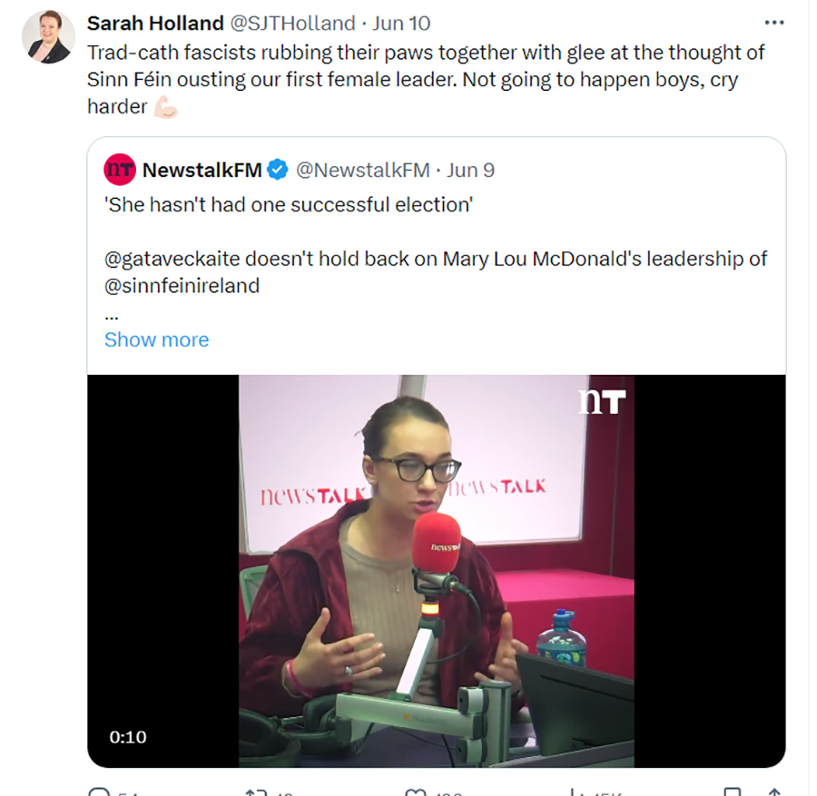Click the NewstalkFM account name
817x796 pixels.
(202, 170)
